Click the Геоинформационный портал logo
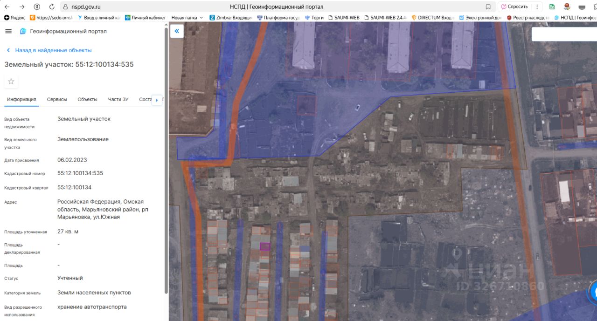The width and height of the screenshot is (597, 321). [x=63, y=31]
